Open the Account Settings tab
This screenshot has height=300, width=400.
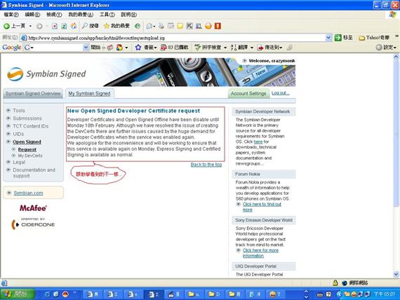click(248, 93)
